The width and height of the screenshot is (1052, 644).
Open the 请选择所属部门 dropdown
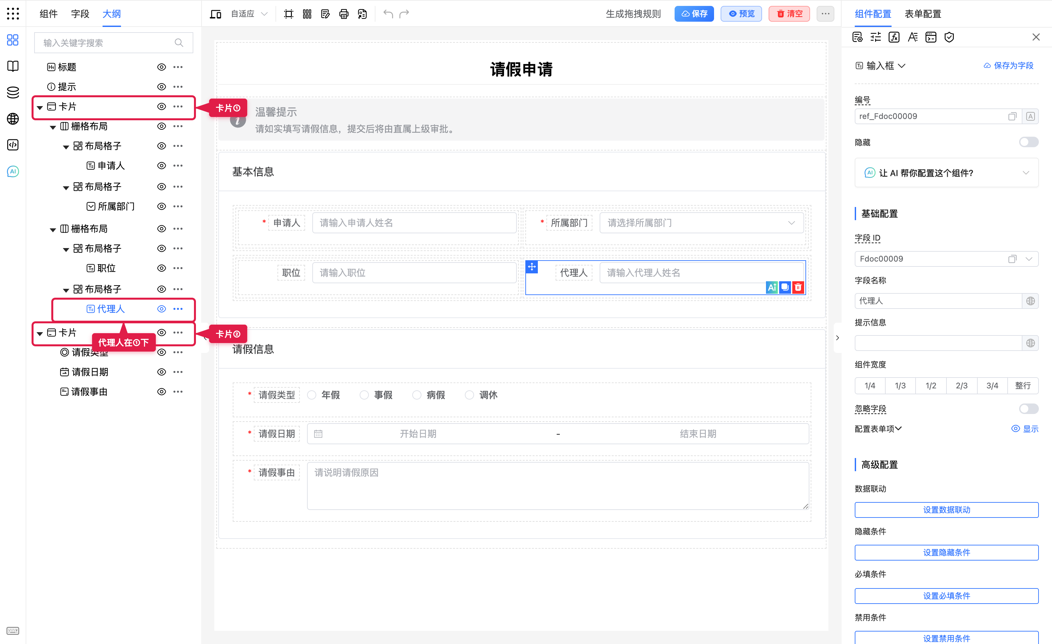701,223
